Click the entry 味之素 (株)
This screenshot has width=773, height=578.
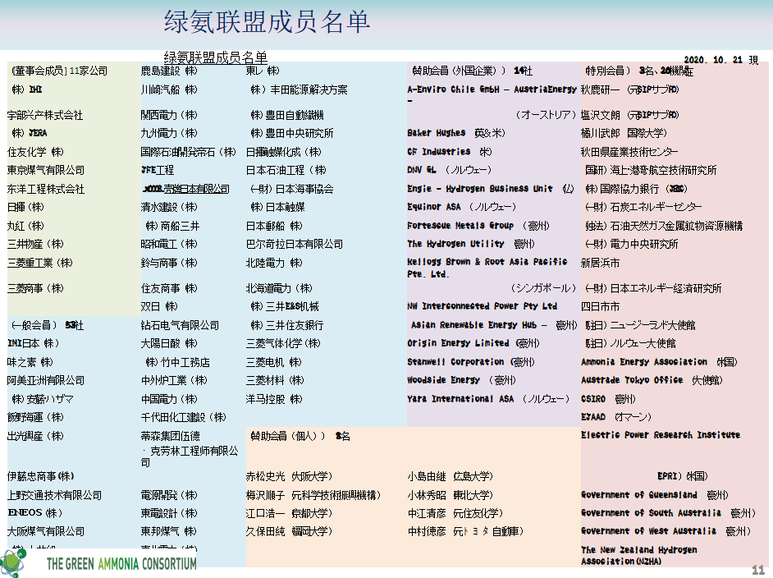tap(30, 363)
